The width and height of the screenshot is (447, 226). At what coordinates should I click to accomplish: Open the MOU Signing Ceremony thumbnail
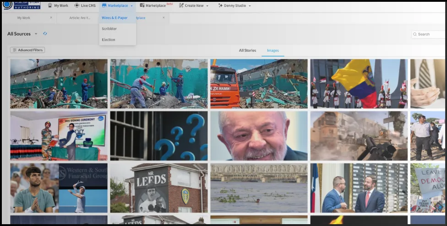(x=59, y=136)
